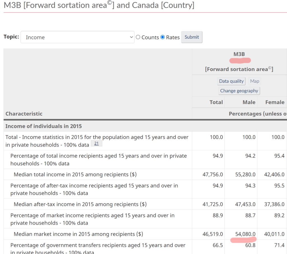Click the Female column header
The height and width of the screenshot is (254, 287).
point(275,102)
